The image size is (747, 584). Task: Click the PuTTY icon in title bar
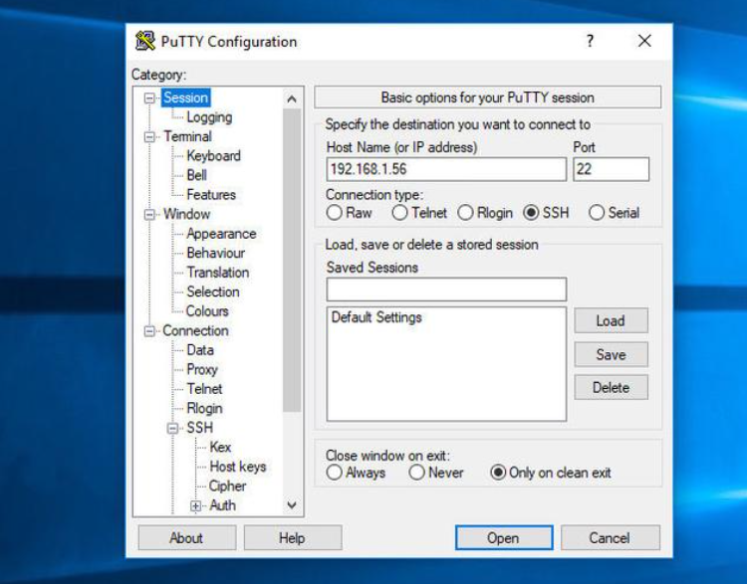pos(144,41)
